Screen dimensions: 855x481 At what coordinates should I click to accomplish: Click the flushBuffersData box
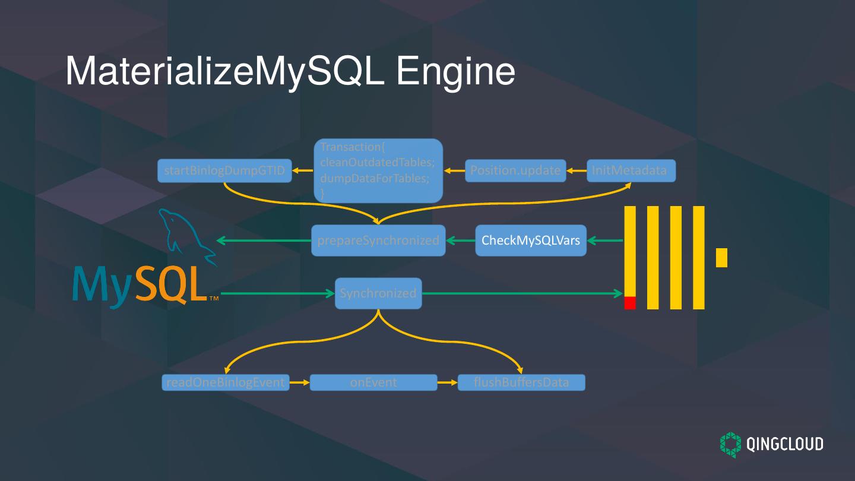coord(521,382)
